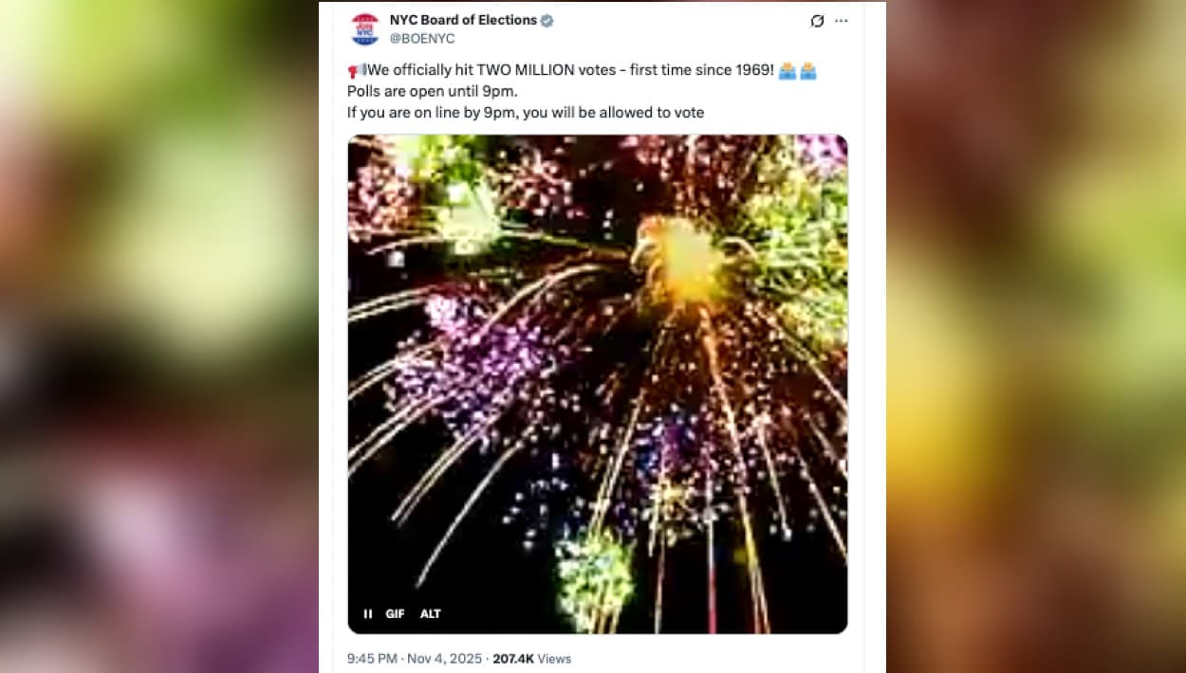Pause the fireworks GIF

[367, 613]
